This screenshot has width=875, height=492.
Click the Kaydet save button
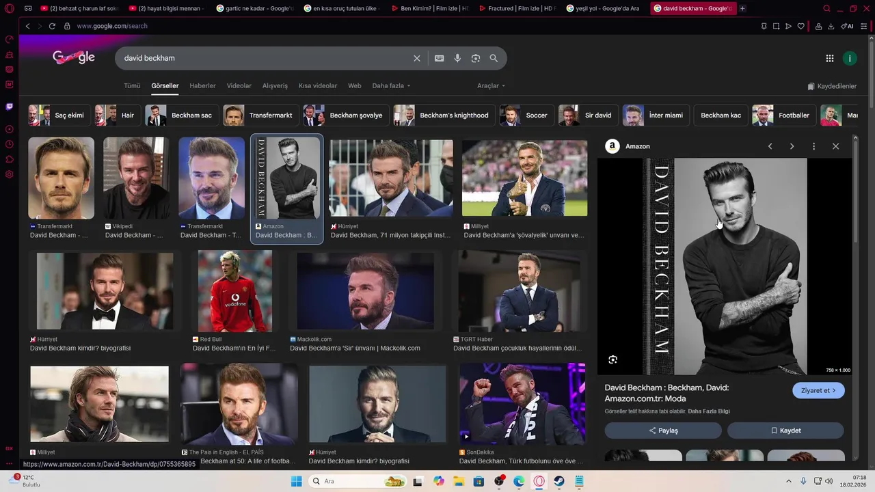(785, 430)
